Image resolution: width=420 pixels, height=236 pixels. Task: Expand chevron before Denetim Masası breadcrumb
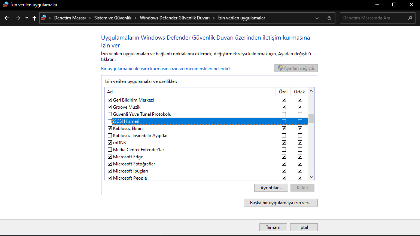pyautogui.click(x=50, y=18)
